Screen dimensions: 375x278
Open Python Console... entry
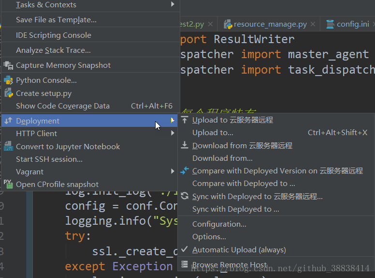click(91, 80)
